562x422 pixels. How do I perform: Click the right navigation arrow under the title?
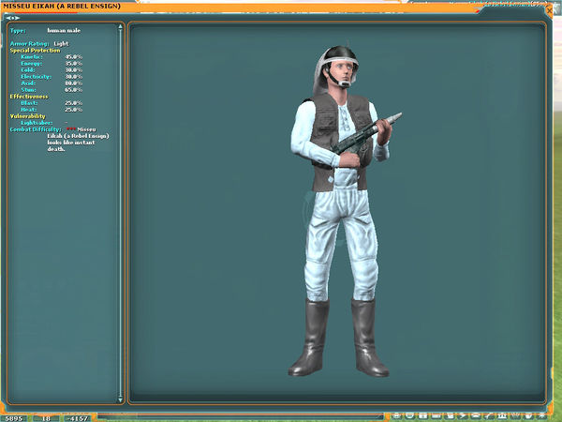(19, 17)
